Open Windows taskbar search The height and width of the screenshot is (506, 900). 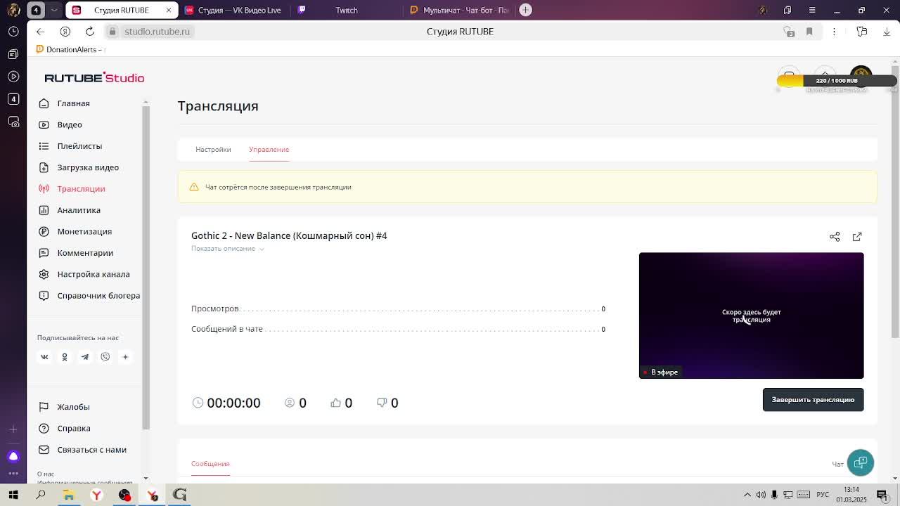coord(41,495)
